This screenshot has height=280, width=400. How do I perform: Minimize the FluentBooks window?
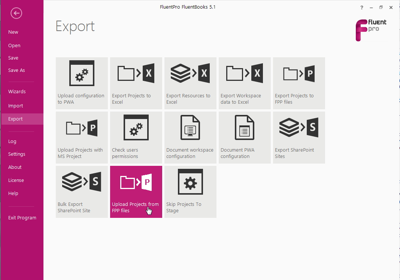(372, 7)
